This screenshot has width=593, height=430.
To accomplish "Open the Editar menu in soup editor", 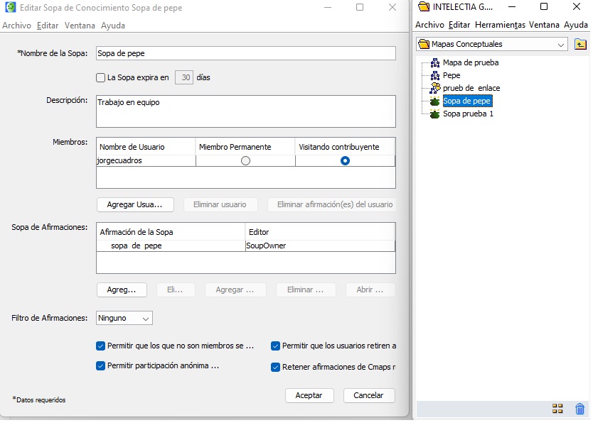I will pos(48,25).
